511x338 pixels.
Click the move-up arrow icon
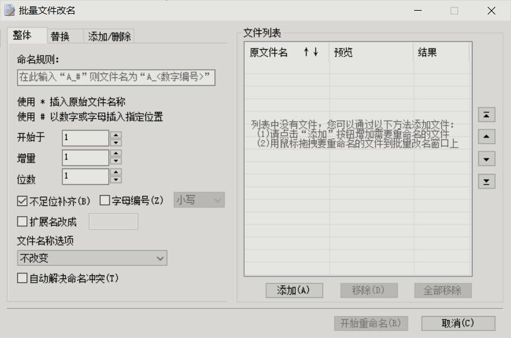click(x=486, y=137)
